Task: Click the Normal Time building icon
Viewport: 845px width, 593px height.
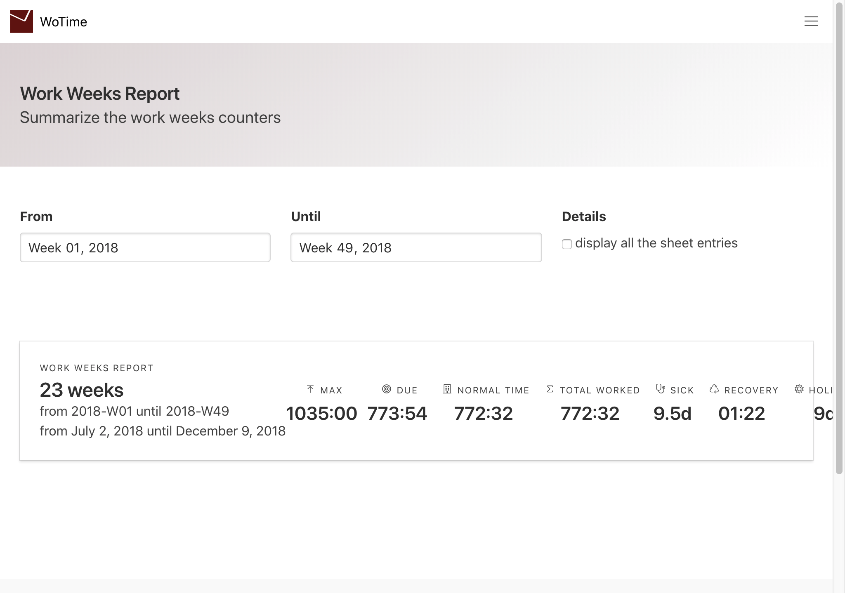Action: (447, 389)
